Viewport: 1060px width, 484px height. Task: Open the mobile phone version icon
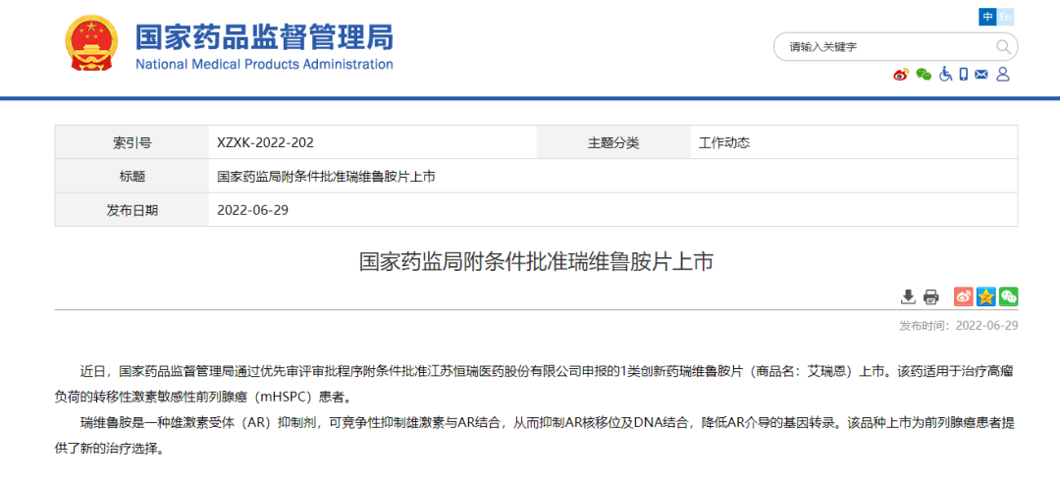click(x=964, y=75)
